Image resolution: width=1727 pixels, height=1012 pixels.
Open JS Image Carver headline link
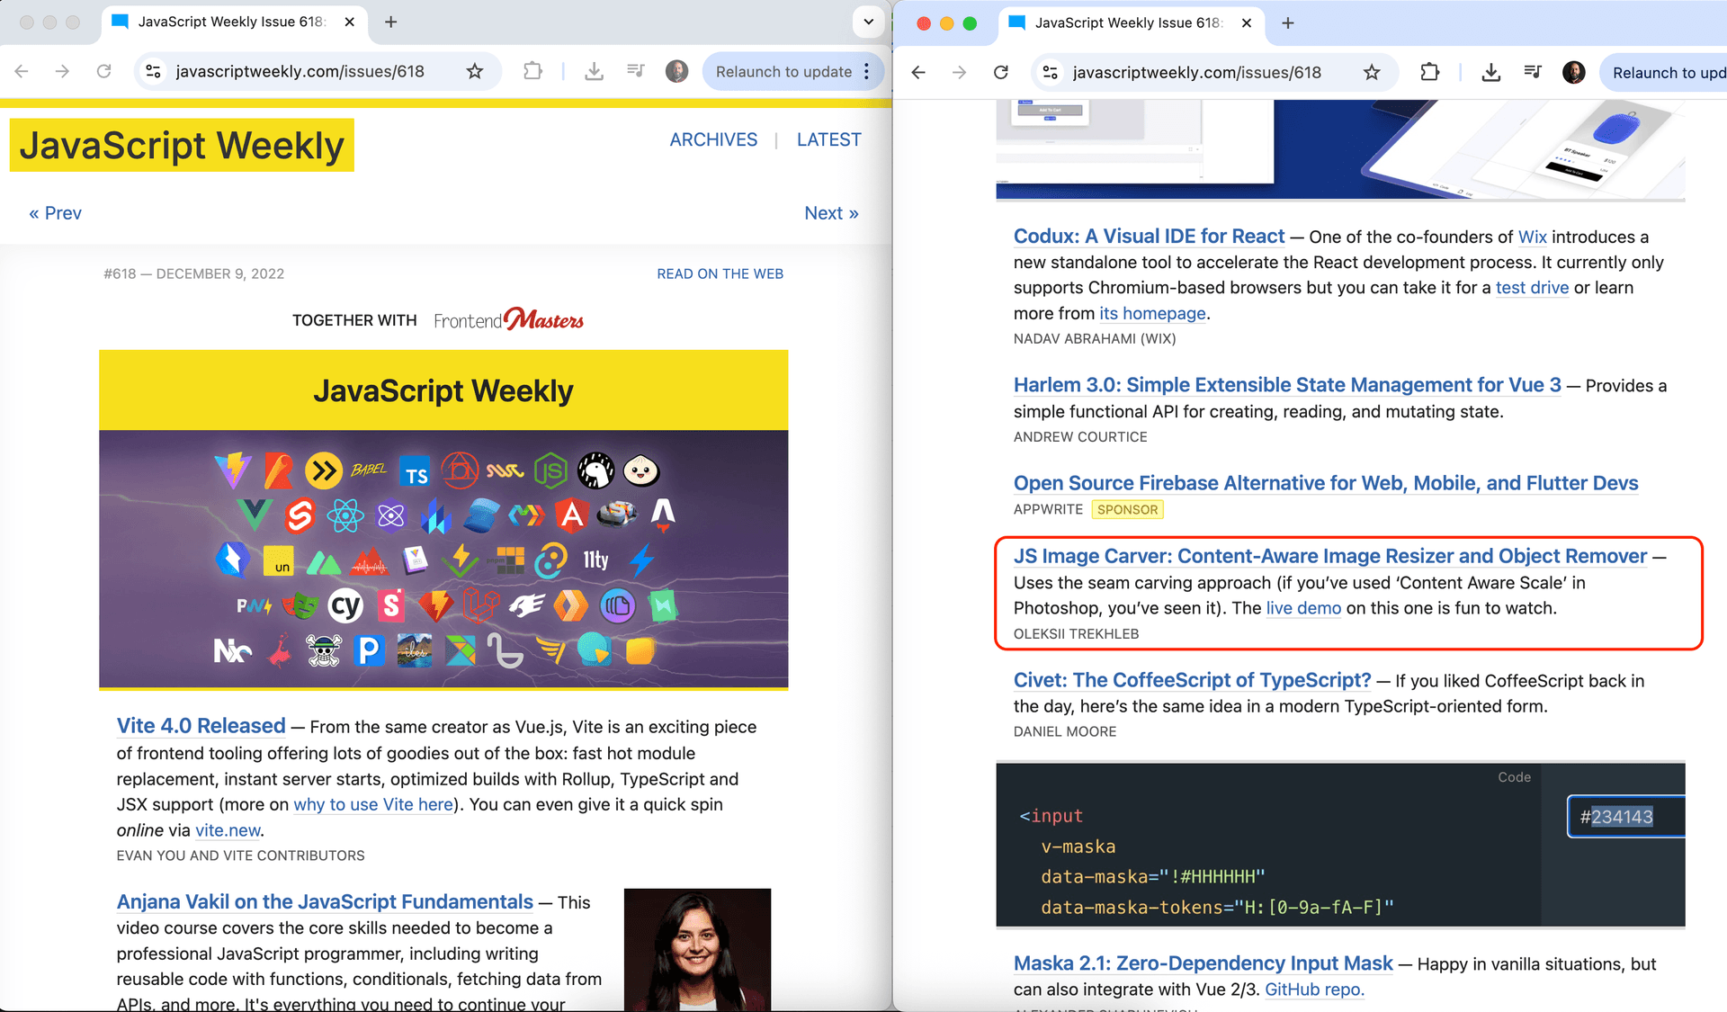coord(1330,555)
